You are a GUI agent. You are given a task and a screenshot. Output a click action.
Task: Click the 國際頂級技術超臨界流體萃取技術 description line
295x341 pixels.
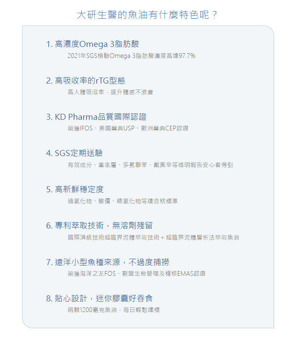pyautogui.click(x=153, y=237)
